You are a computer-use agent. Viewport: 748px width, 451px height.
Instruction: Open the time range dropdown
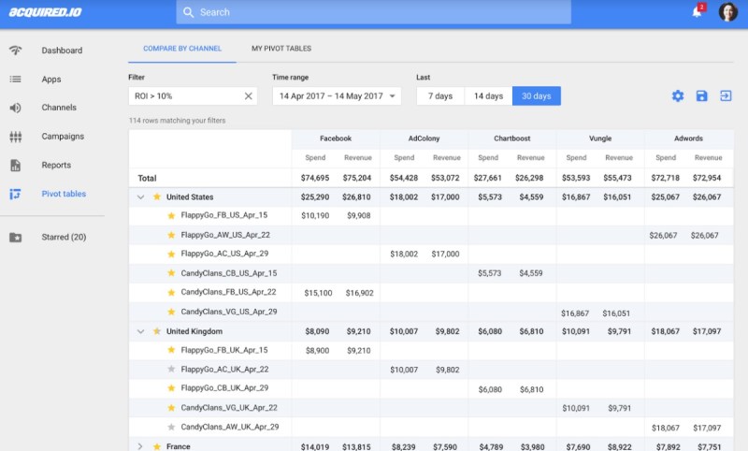click(337, 96)
